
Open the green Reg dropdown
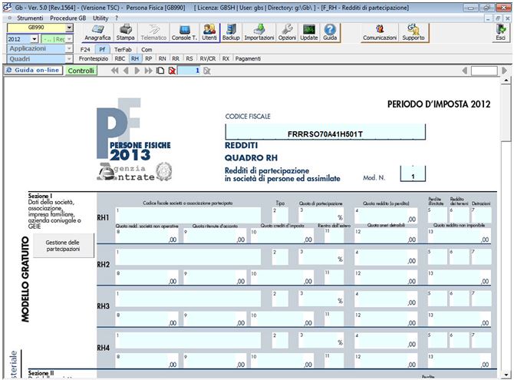(x=69, y=39)
